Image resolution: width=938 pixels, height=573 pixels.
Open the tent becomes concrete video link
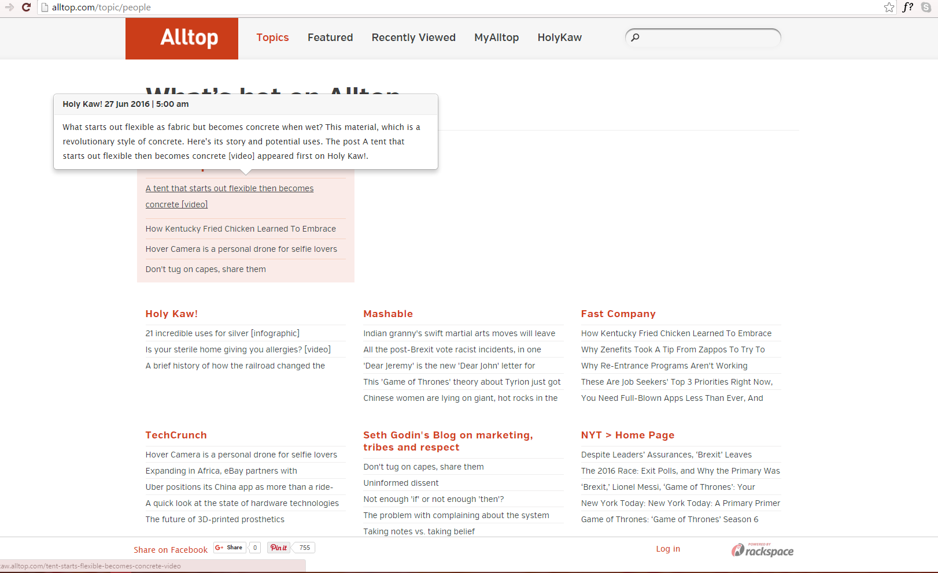coord(230,196)
